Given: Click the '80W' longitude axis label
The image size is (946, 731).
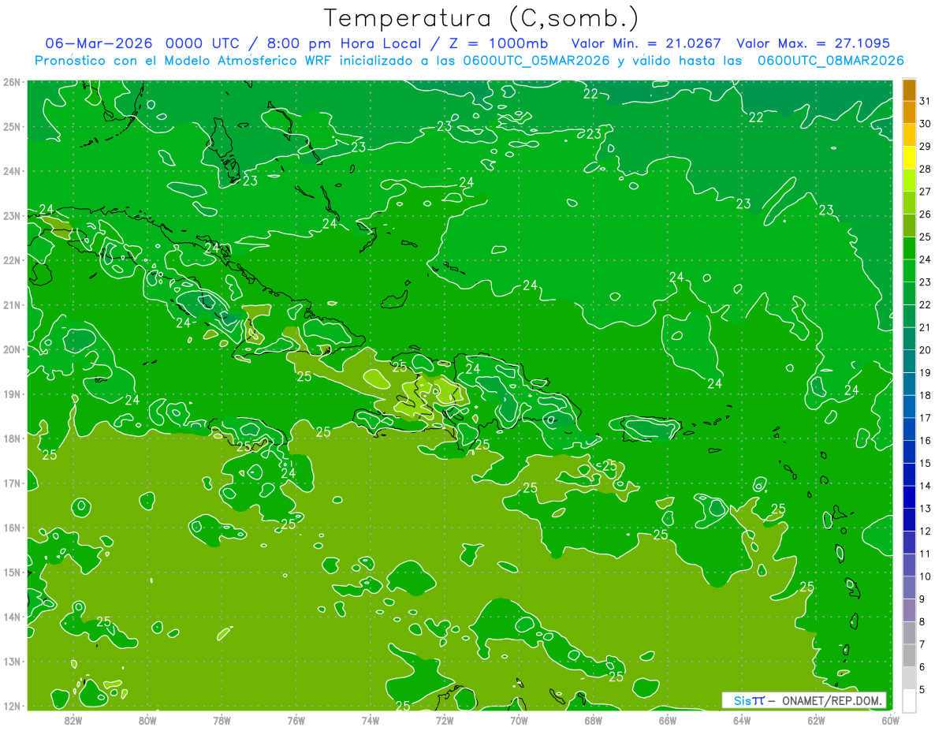Looking at the screenshot, I should 147,720.
